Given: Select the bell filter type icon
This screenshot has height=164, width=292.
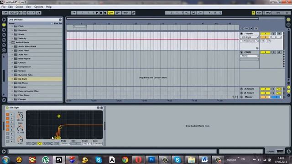Looking at the screenshot, I should pos(40,144).
